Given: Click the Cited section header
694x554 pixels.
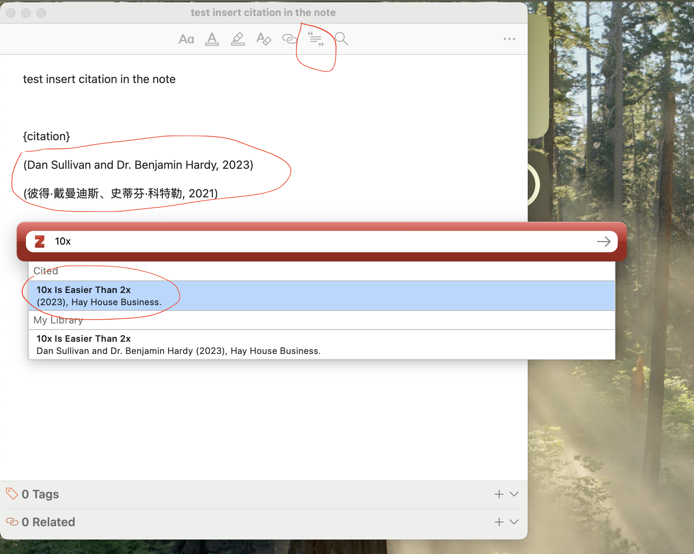Looking at the screenshot, I should point(46,271).
